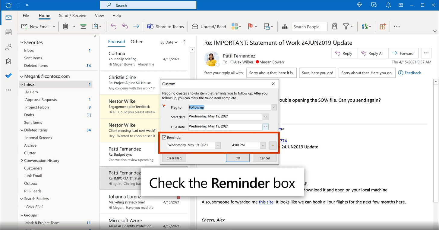
Task: Switch to the Focused inbox tab
Action: [117, 42]
